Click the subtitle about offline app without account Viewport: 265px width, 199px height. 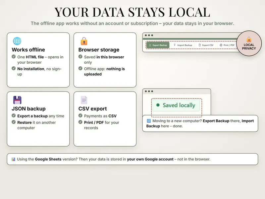point(132,23)
